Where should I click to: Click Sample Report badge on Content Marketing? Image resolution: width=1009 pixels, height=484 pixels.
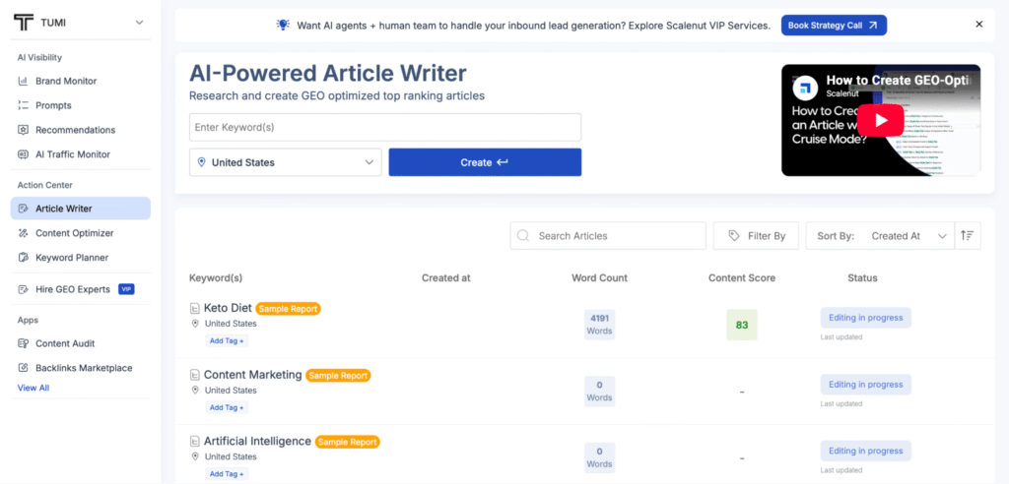[338, 376]
